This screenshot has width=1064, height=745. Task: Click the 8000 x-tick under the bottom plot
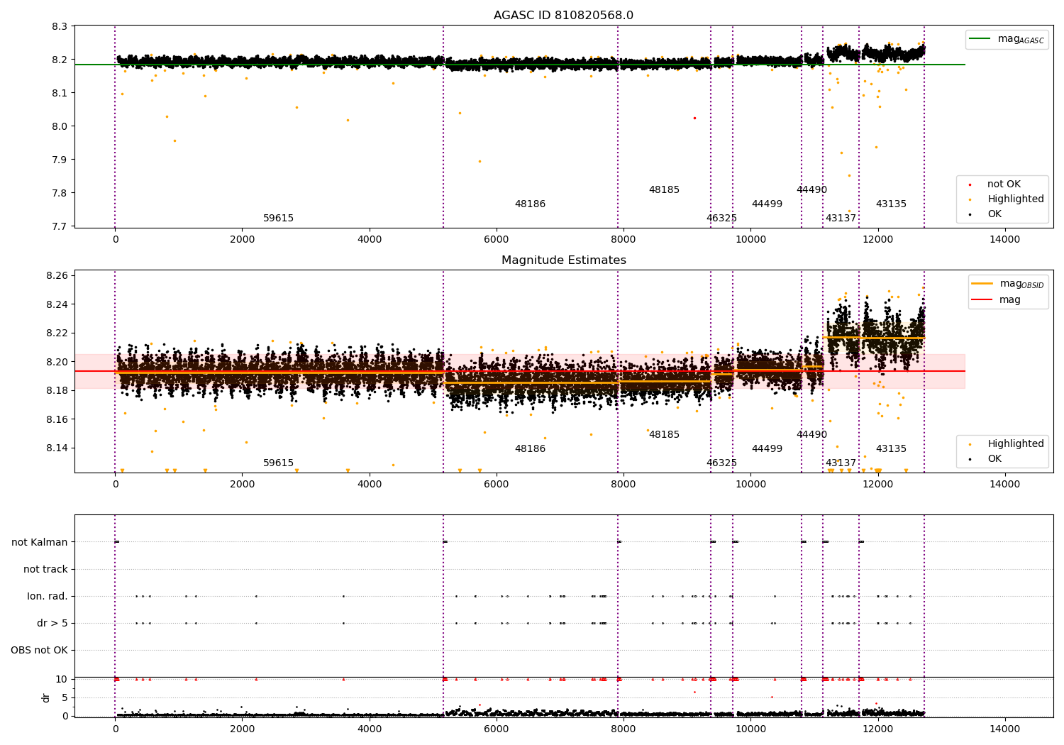[624, 729]
